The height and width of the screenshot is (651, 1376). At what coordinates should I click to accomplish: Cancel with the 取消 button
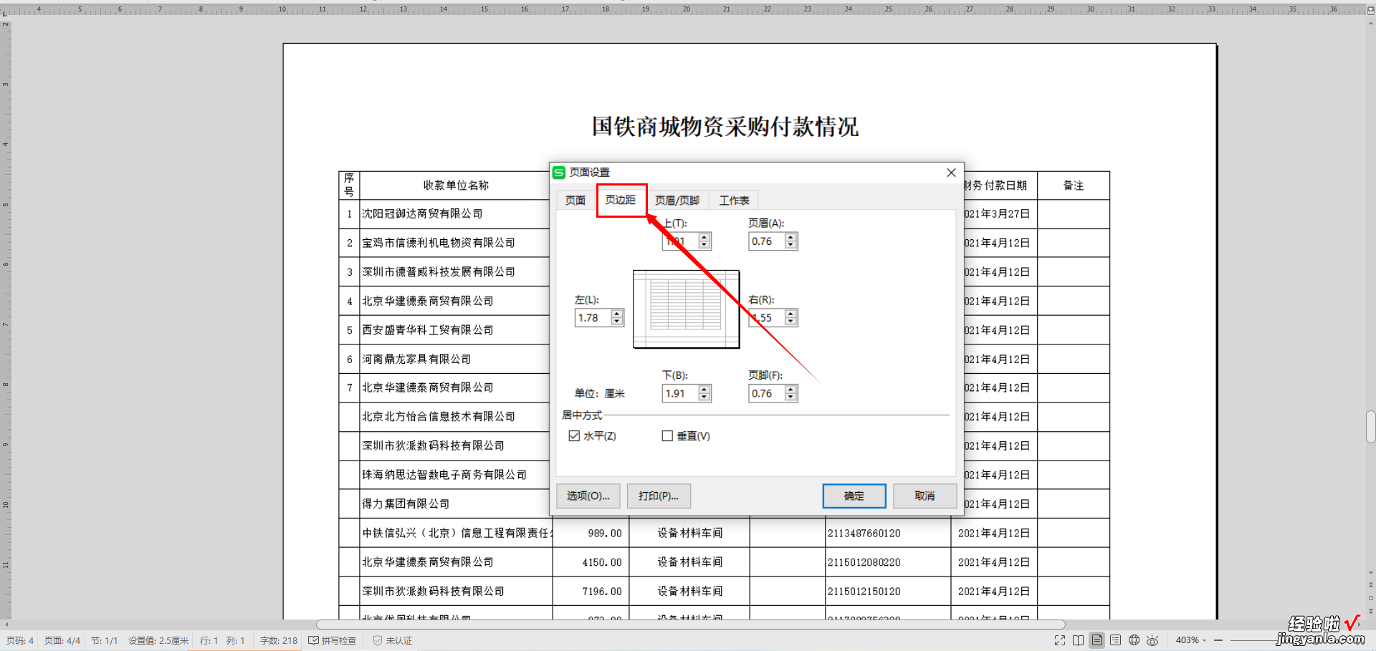pyautogui.click(x=924, y=496)
